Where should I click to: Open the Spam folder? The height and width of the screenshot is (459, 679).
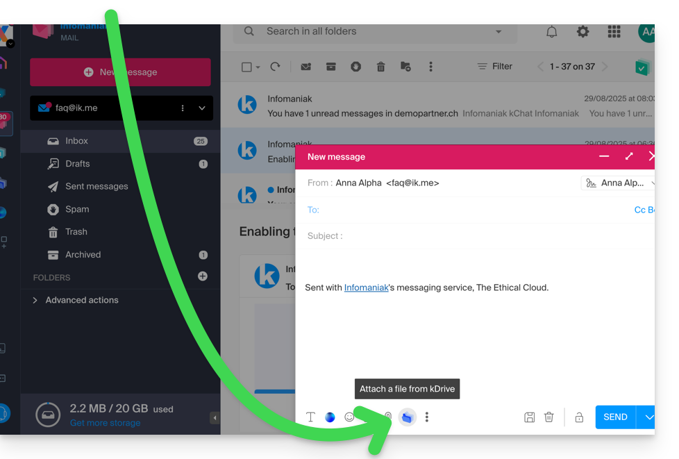[120, 209]
